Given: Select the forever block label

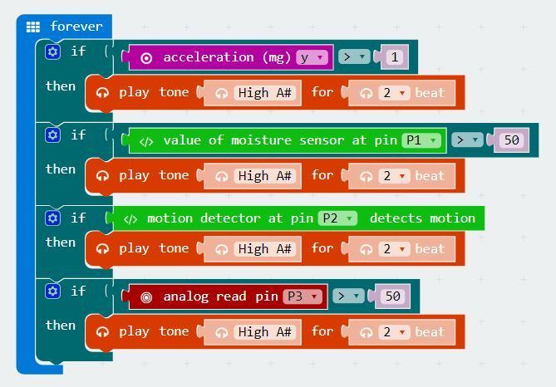Looking at the screenshot, I should pyautogui.click(x=76, y=27).
